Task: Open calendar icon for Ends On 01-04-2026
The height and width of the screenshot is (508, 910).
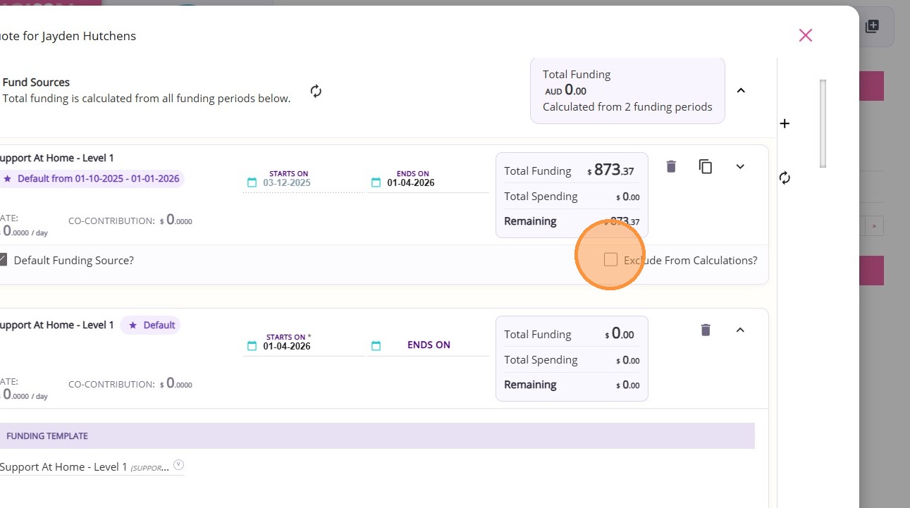Action: click(x=376, y=183)
